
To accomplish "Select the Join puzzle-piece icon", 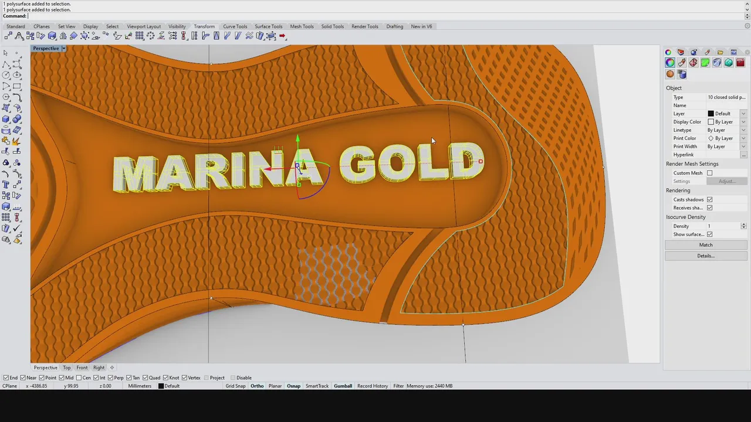I will coord(5,141).
